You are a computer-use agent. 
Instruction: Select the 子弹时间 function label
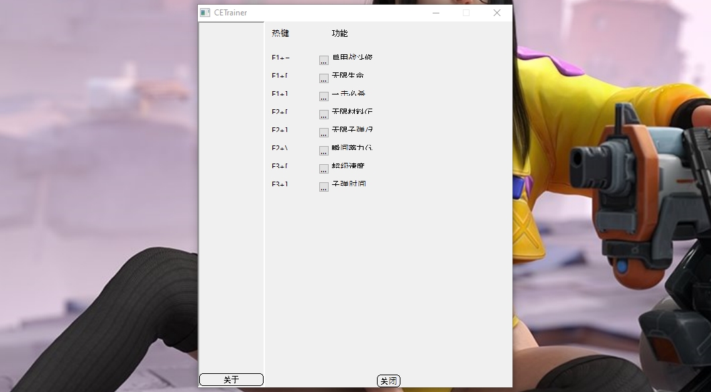349,184
